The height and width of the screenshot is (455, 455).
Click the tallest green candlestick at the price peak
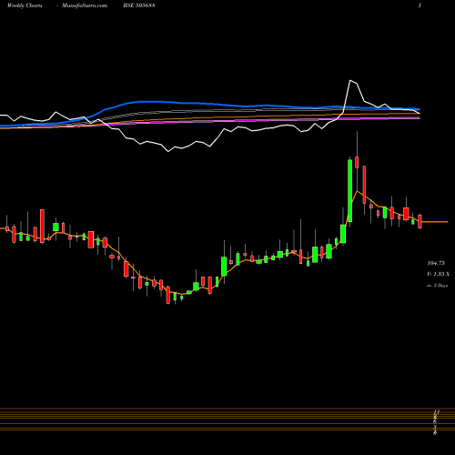[x=349, y=191]
